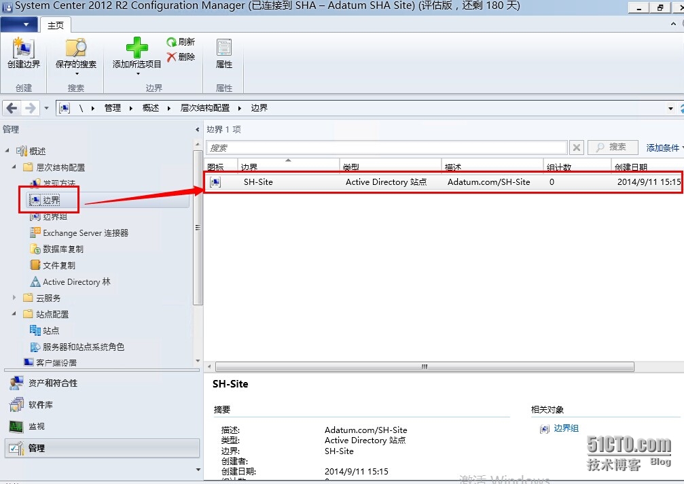The image size is (684, 484).
Task: Open navigation history dropdown arrow
Action: pyautogui.click(x=46, y=108)
